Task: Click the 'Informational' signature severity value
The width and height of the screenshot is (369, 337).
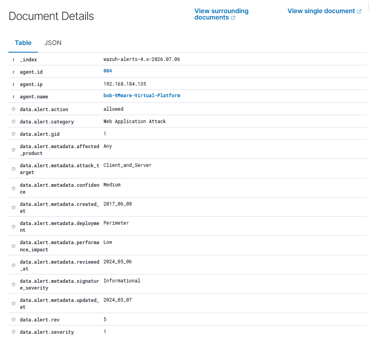Action: [122, 281]
